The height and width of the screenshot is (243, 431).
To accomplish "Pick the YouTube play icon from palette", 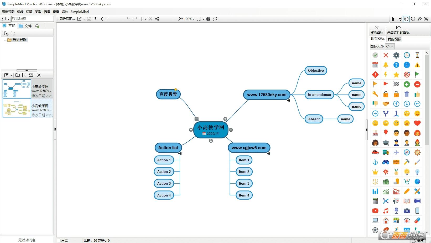I will click(375, 211).
